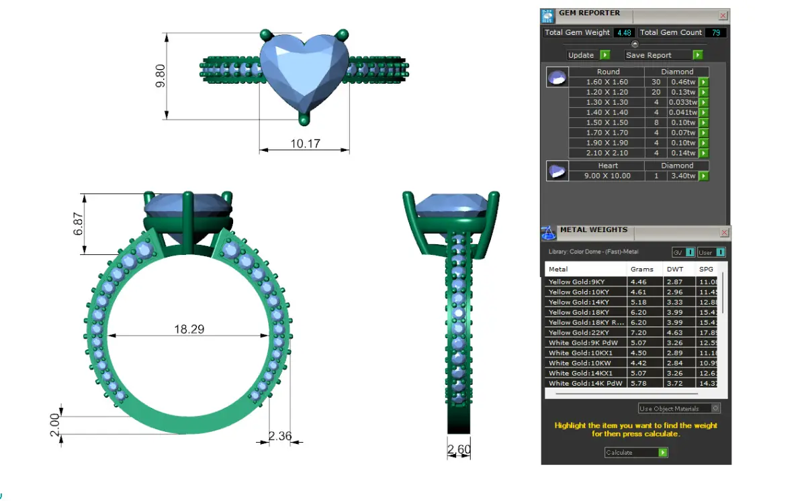
Task: Click the 2.36 dimension label
Action: (280, 436)
